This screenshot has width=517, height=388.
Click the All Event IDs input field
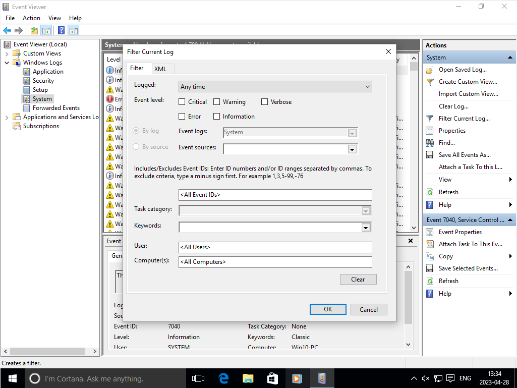pyautogui.click(x=275, y=195)
